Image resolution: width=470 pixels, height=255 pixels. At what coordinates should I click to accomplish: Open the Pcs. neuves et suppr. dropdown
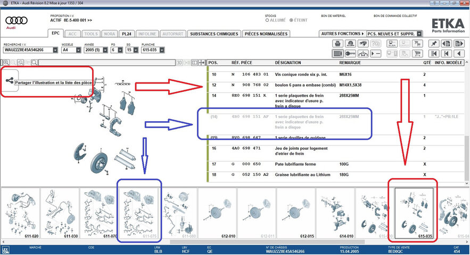[419, 34]
